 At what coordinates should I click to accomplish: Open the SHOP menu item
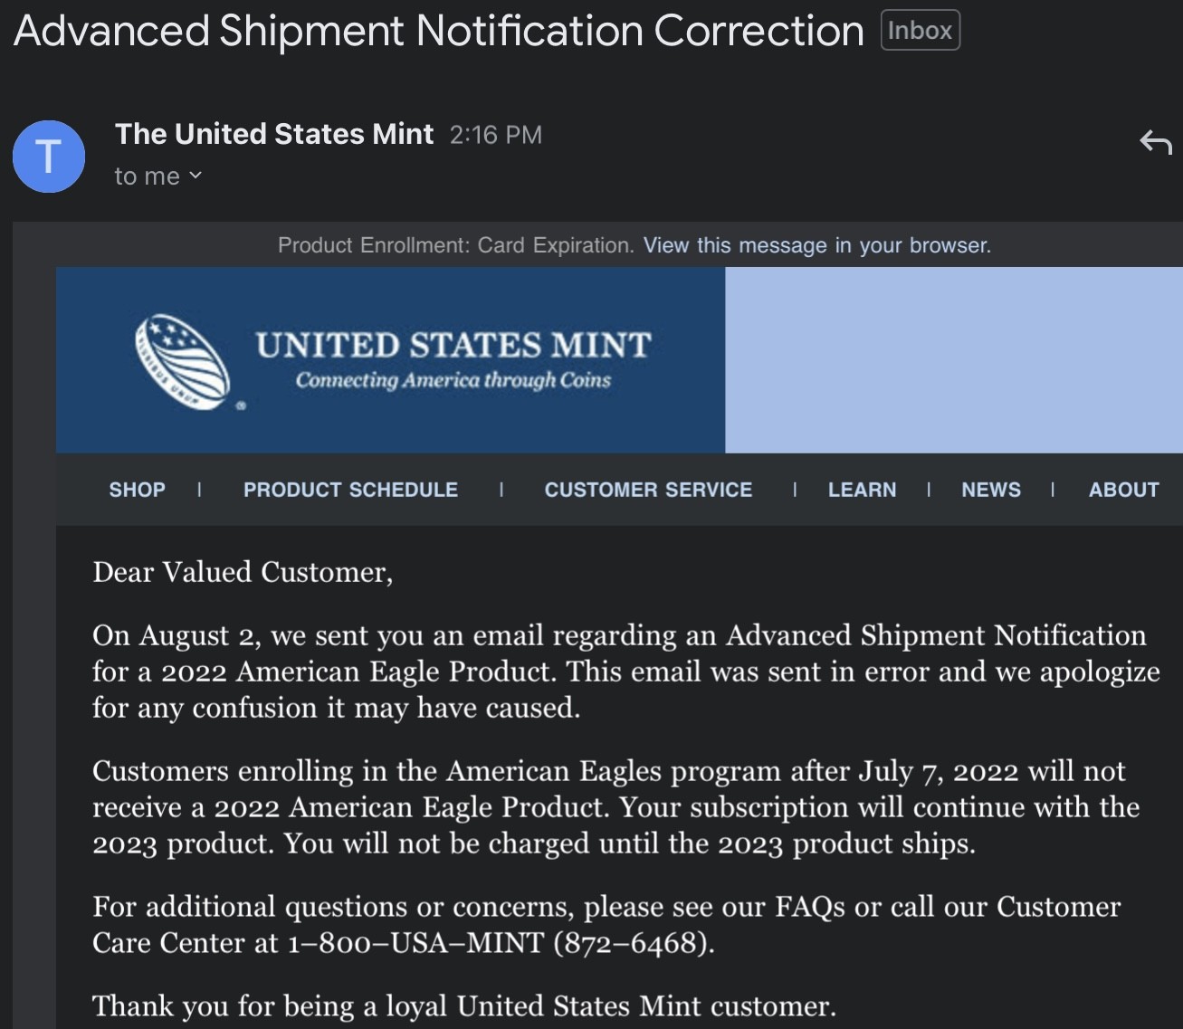137,490
